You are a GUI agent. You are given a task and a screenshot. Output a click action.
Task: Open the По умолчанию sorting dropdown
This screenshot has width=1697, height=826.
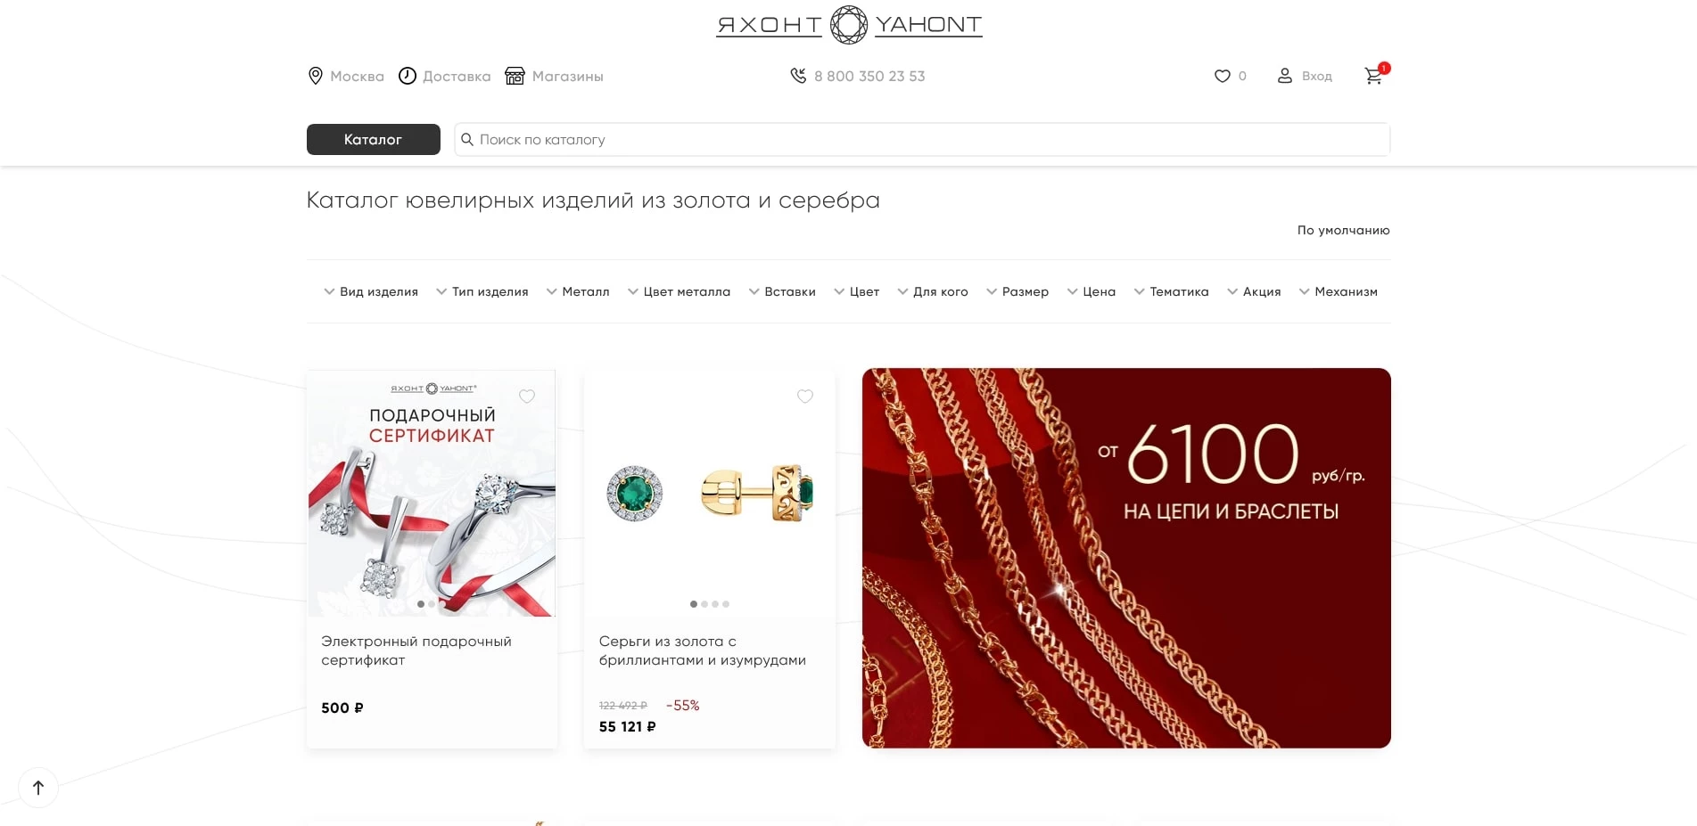[x=1343, y=230]
